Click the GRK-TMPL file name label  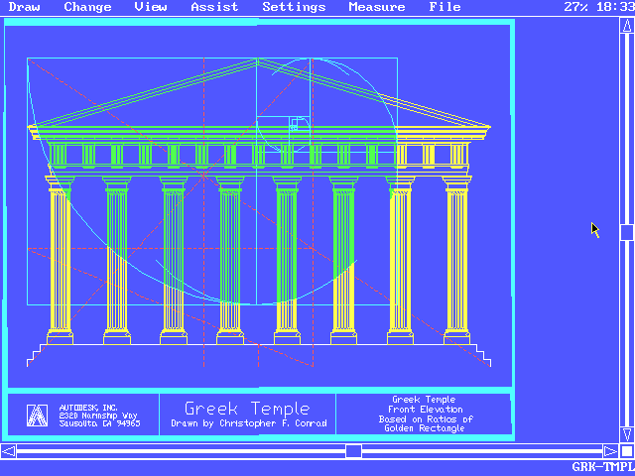602,467
